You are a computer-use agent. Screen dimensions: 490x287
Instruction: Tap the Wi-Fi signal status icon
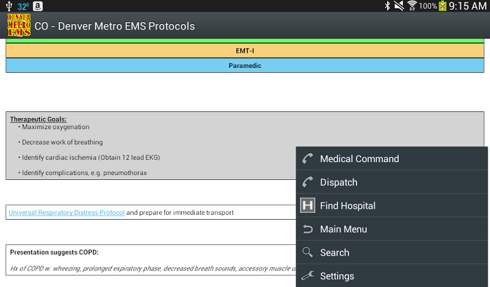point(412,6)
